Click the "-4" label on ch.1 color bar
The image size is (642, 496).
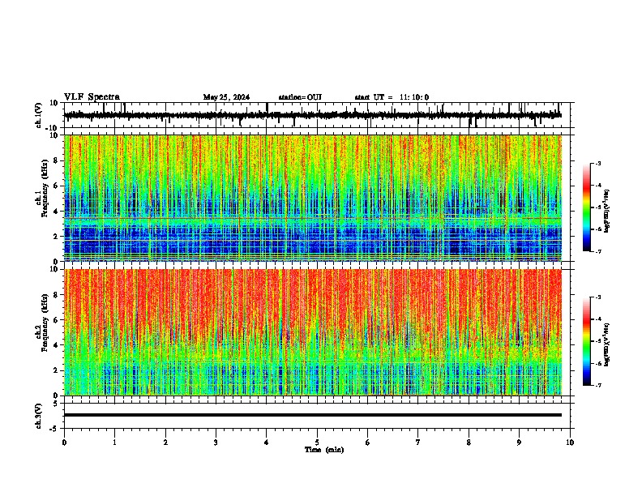coord(598,186)
